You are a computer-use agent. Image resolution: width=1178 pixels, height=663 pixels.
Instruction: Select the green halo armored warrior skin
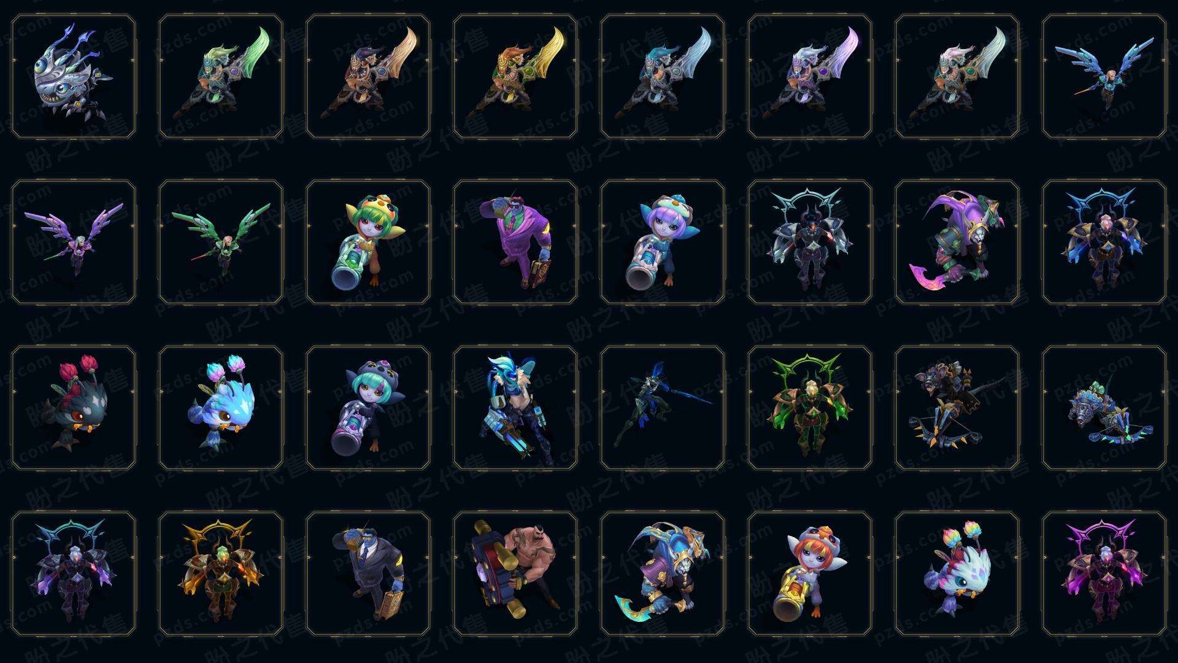click(x=810, y=408)
